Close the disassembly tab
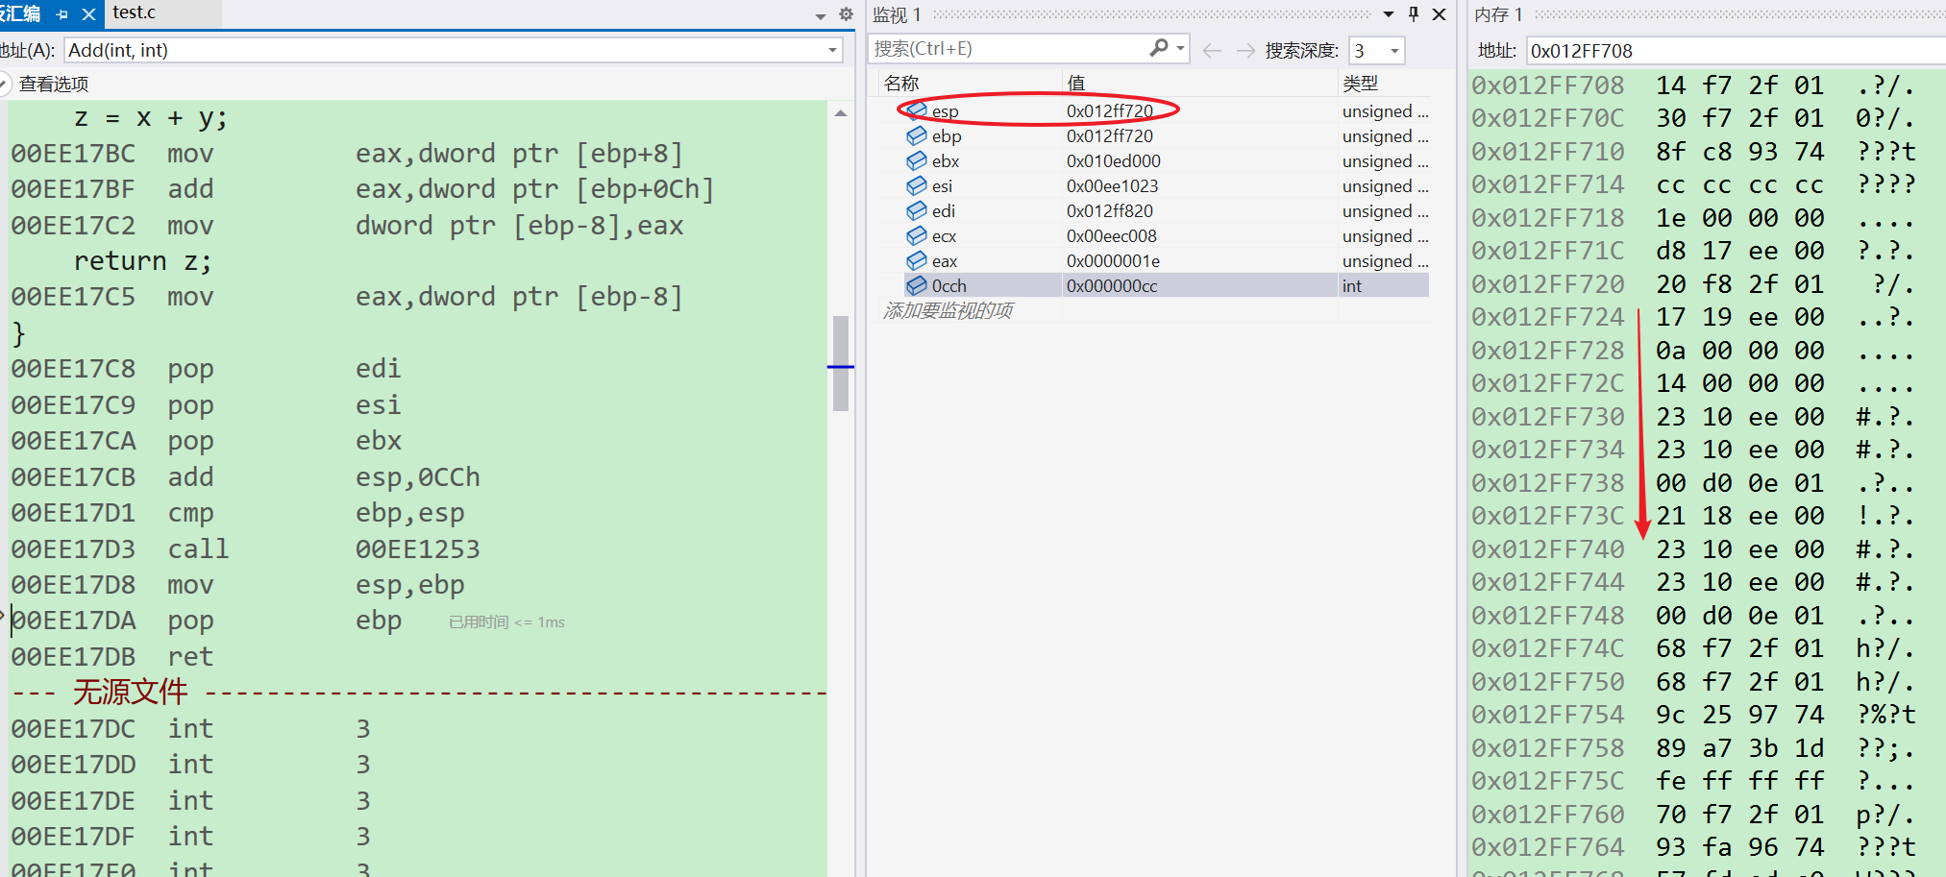The height and width of the screenshot is (877, 1946). (x=88, y=14)
